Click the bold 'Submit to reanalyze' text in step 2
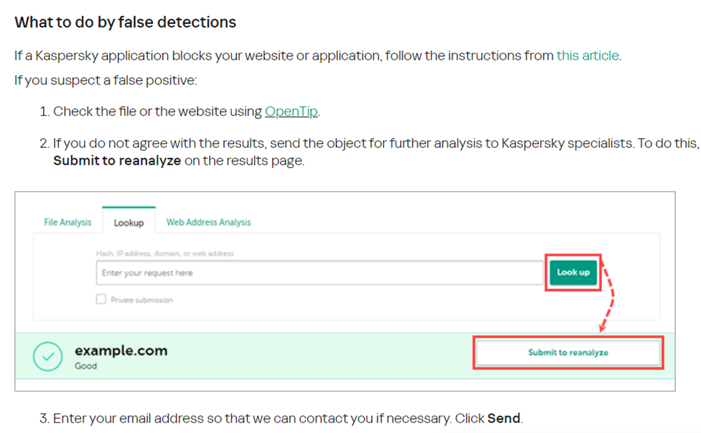701x433 pixels. (x=117, y=161)
